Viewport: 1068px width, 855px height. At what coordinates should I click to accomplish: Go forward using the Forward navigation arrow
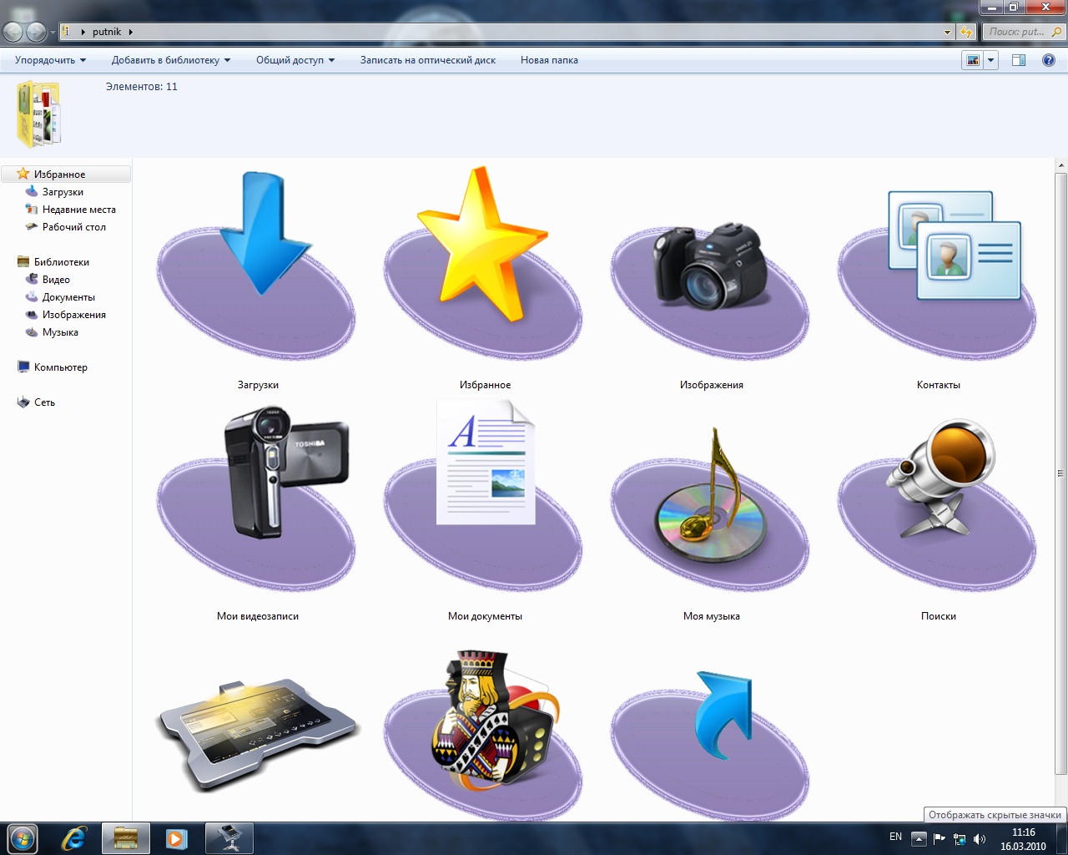point(36,32)
